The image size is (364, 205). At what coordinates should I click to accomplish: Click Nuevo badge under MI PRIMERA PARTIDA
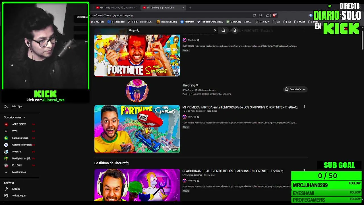(x=186, y=127)
